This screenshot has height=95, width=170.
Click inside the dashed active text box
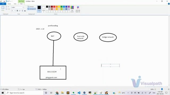110,65
